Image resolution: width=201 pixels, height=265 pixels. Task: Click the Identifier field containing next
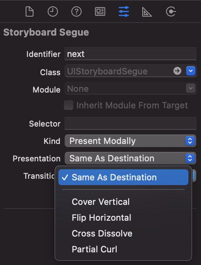[x=130, y=54]
